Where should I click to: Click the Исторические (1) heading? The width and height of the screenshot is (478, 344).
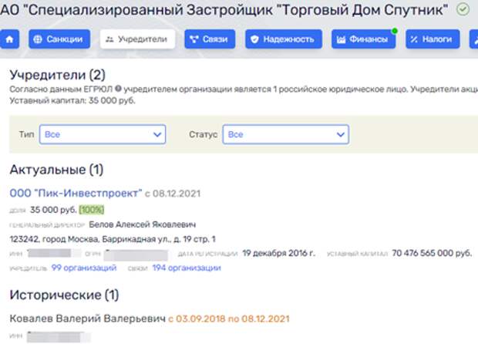click(64, 295)
